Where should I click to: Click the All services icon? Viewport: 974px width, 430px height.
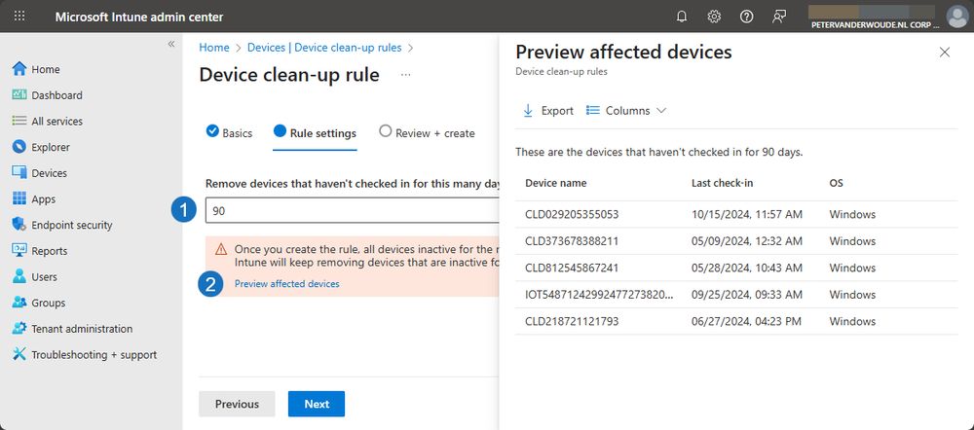19,121
